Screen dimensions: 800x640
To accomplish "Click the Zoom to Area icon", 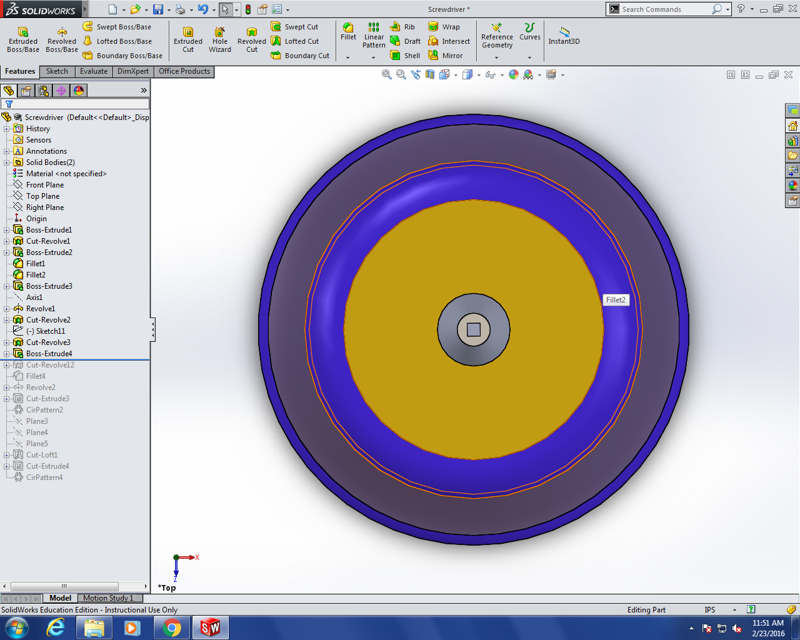I will pyautogui.click(x=401, y=75).
